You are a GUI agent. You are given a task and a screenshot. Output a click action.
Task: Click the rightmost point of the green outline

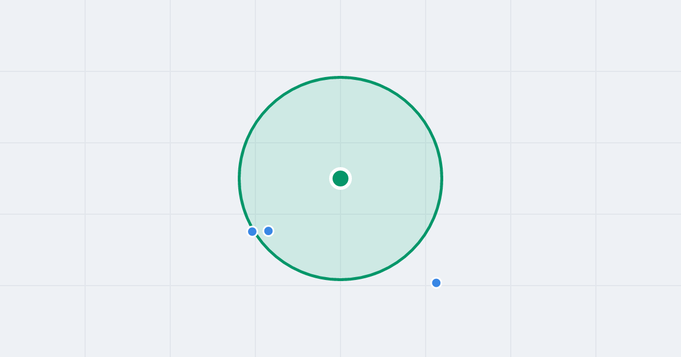(442, 178)
